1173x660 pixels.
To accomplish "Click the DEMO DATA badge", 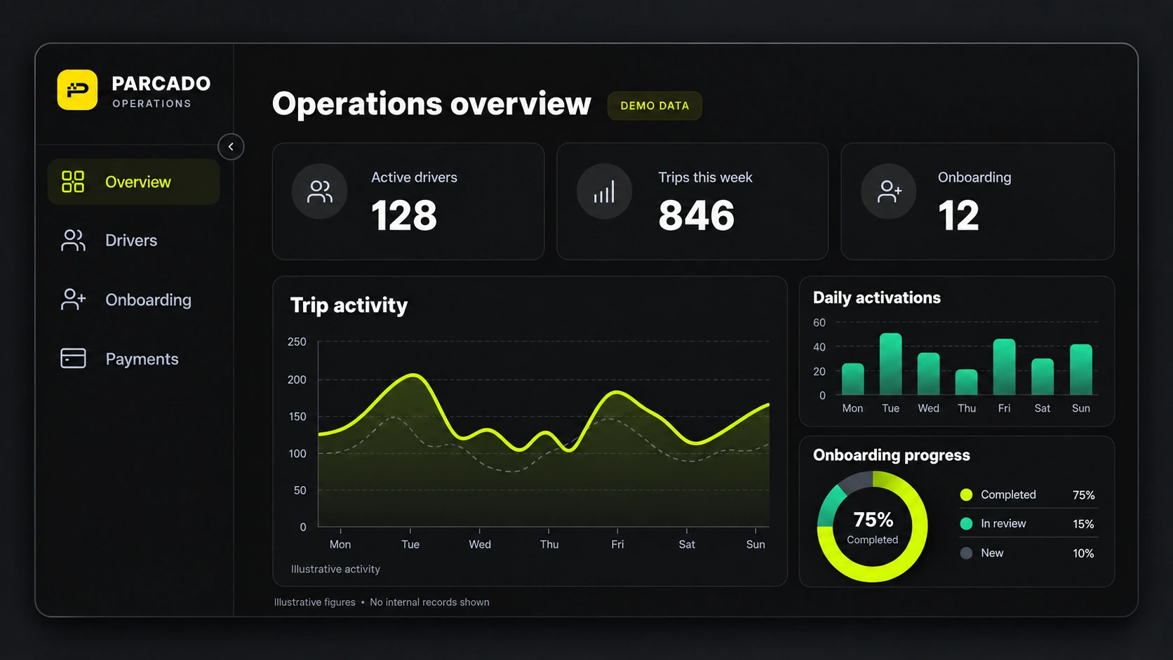I will point(655,106).
